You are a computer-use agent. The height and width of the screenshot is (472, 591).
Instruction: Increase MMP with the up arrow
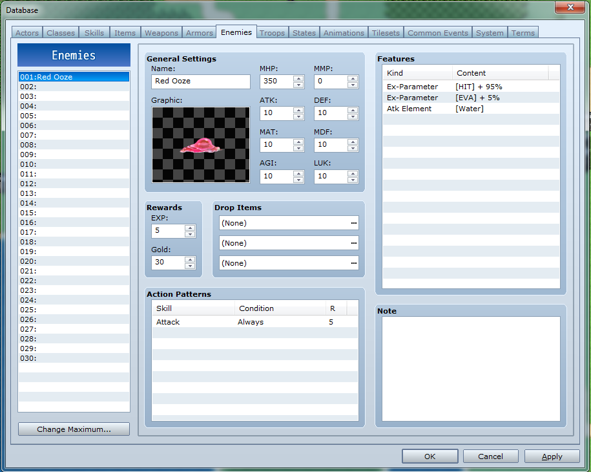click(353, 78)
